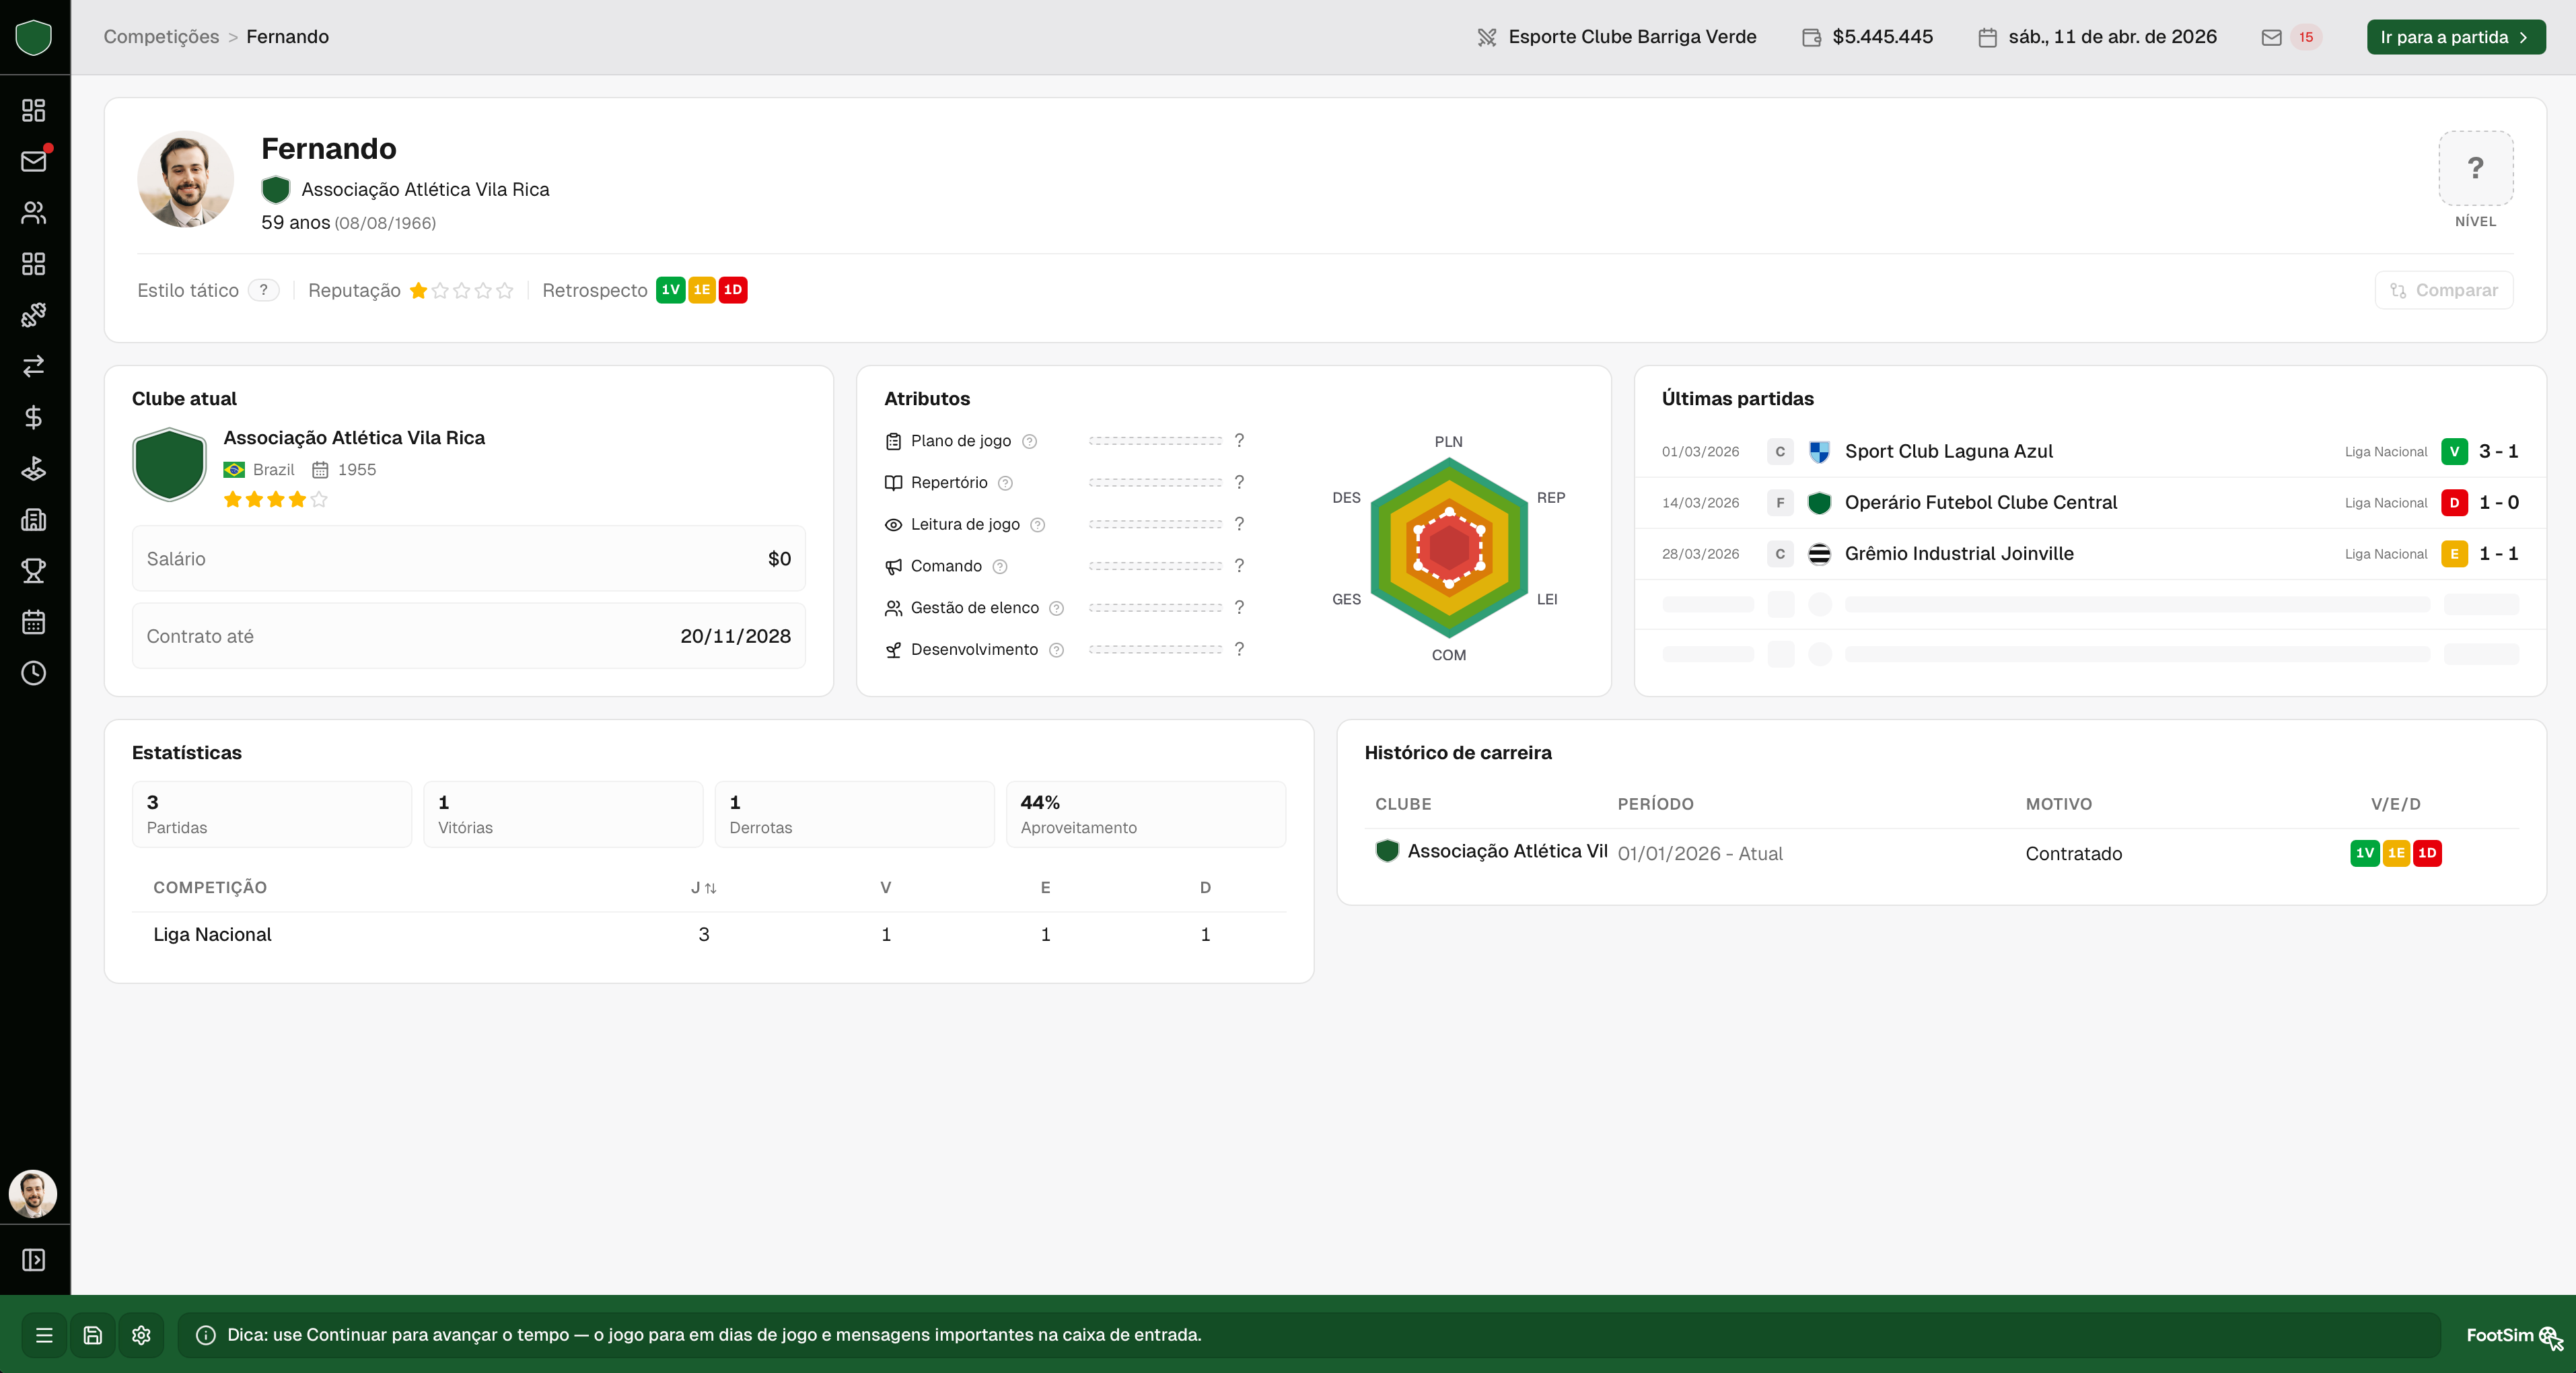Click the save game icon in bottom bar
The width and height of the screenshot is (2576, 1373).
coord(93,1335)
